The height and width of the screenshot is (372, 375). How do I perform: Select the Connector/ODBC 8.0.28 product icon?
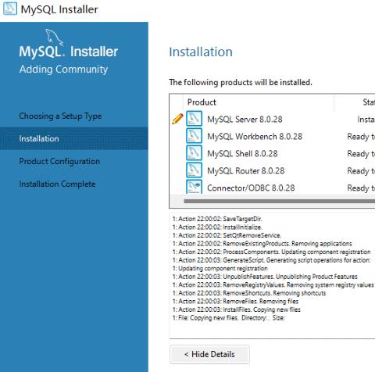pos(194,187)
